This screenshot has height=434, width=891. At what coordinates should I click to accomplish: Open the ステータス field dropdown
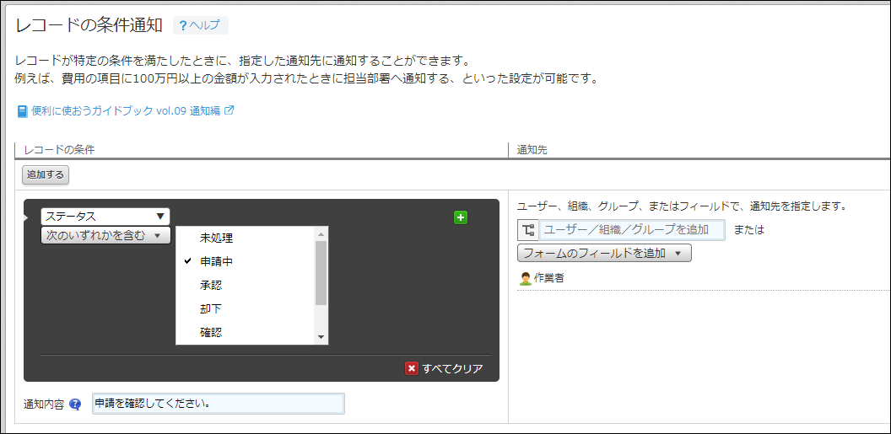(105, 216)
